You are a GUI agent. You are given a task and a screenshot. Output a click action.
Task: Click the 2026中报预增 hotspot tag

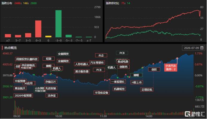tap(23, 95)
